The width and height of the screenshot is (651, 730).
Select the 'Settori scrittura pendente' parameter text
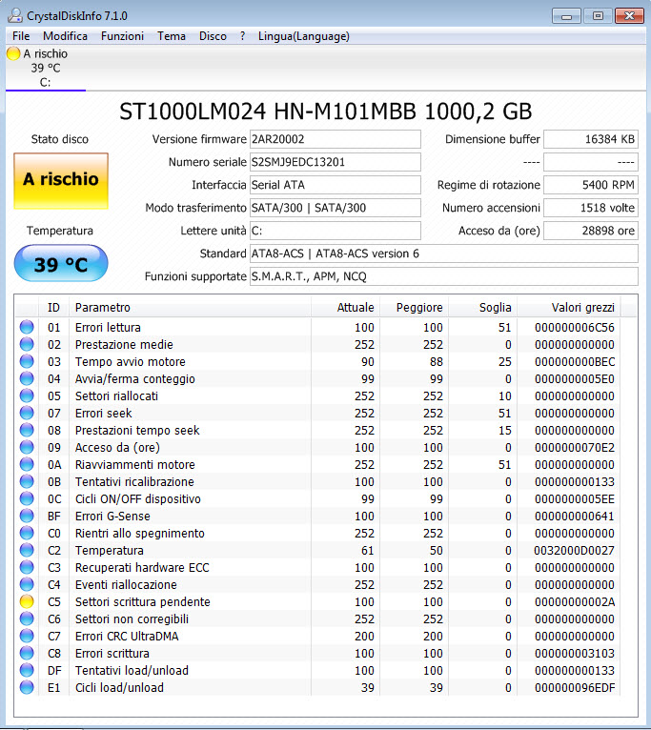[x=142, y=602]
